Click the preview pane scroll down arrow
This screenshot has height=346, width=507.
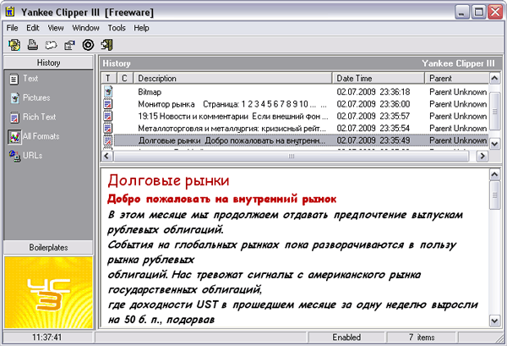[494, 321]
